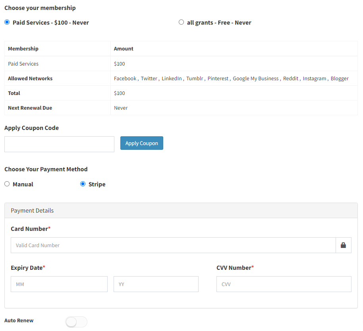This screenshot has width=363, height=331.
Task: Click the Auto Renew label
Action: pyautogui.click(x=19, y=321)
